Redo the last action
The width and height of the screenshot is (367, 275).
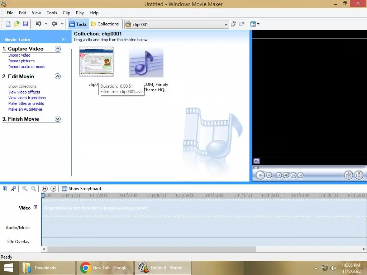click(x=55, y=24)
